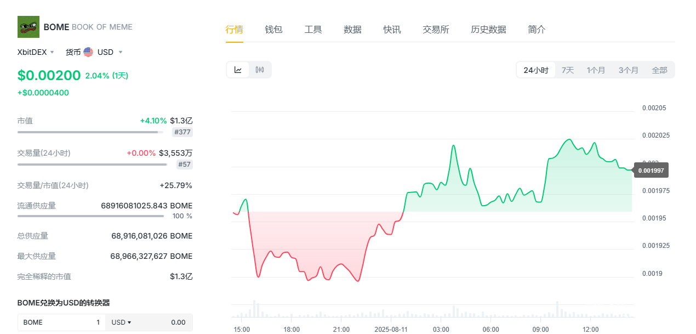Click the USD flag currency icon
696x334 pixels.
pyautogui.click(x=88, y=52)
